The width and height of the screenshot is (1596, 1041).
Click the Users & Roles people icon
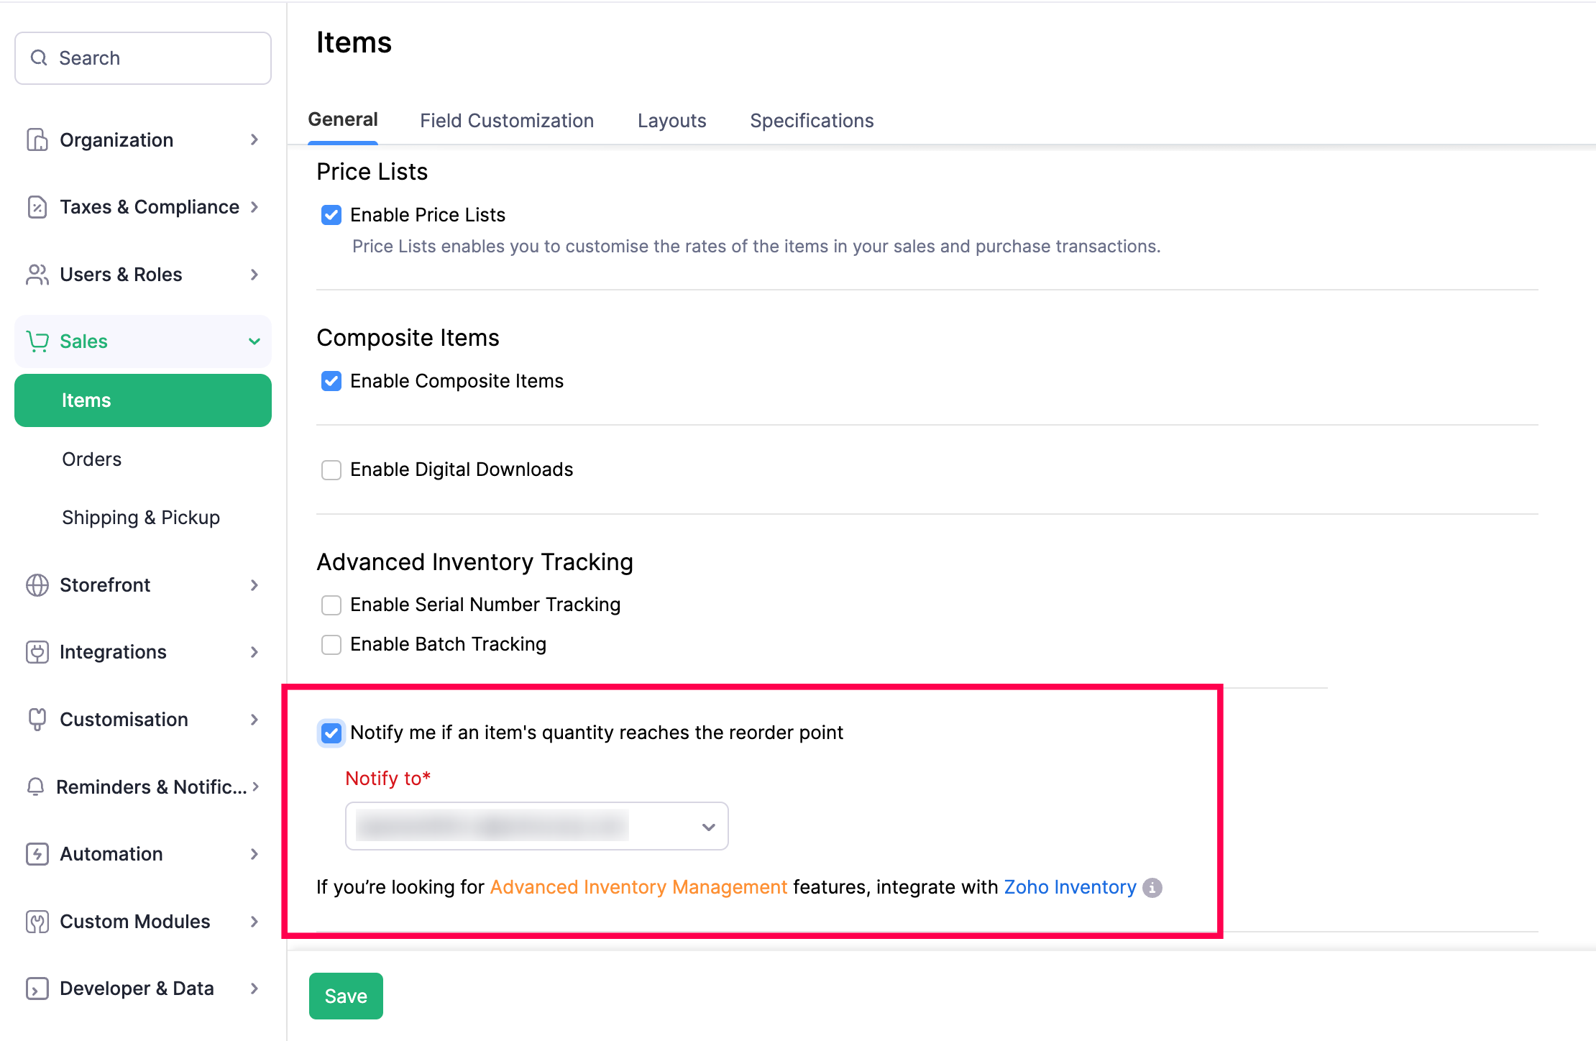coord(37,275)
